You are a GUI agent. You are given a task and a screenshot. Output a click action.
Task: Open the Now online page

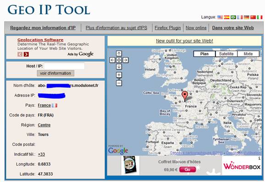[196, 28]
